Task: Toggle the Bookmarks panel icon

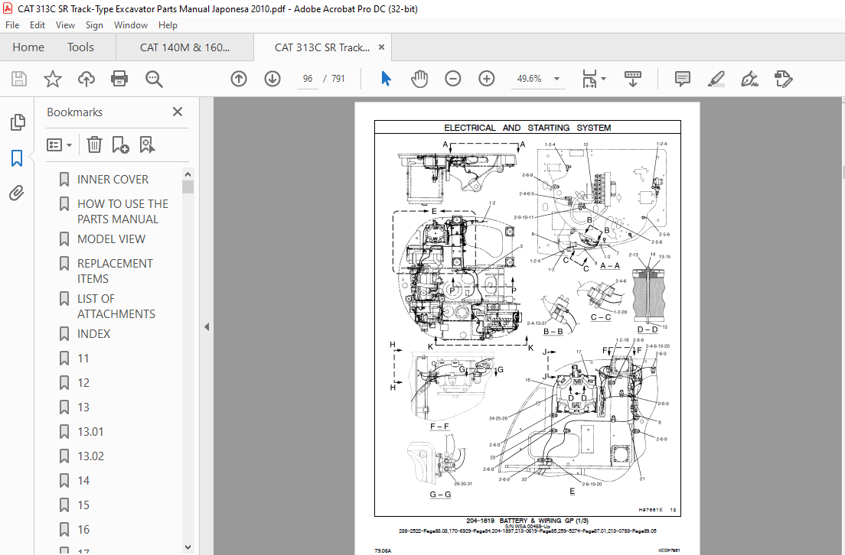Action: point(18,158)
